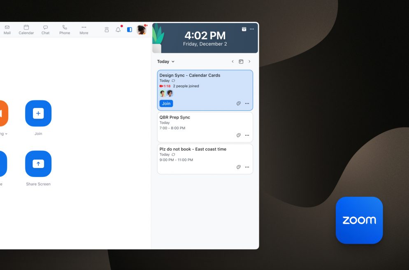Open the profile avatar menu
This screenshot has width=409, height=270.
(141, 30)
